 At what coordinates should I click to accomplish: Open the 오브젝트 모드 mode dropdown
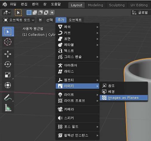pos(19,20)
